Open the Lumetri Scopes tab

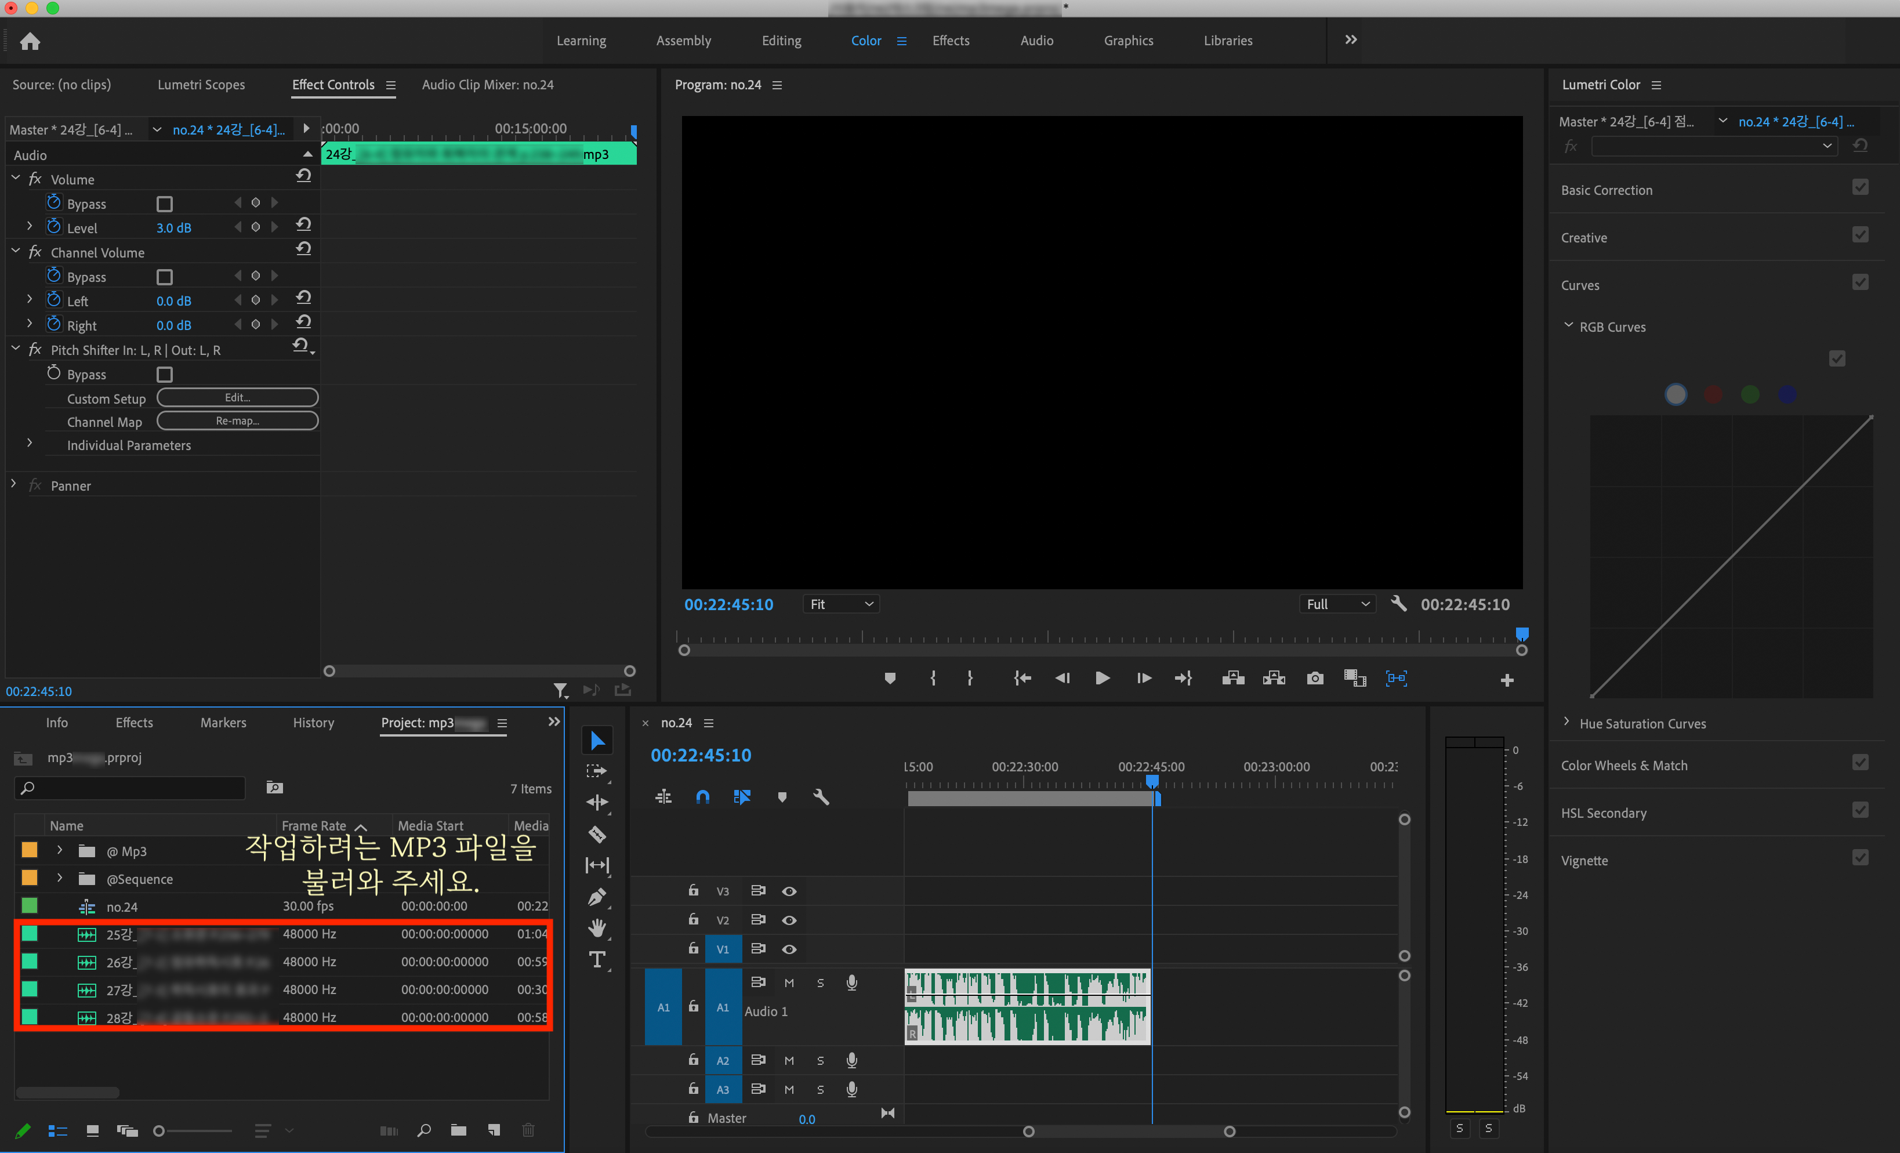click(x=201, y=85)
